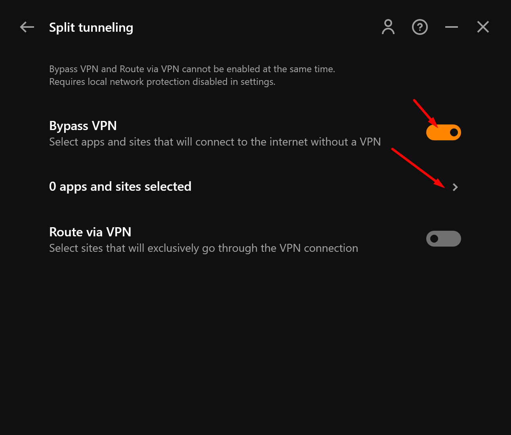The image size is (511, 435).
Task: Go back using the left arrow icon
Action: pos(27,27)
